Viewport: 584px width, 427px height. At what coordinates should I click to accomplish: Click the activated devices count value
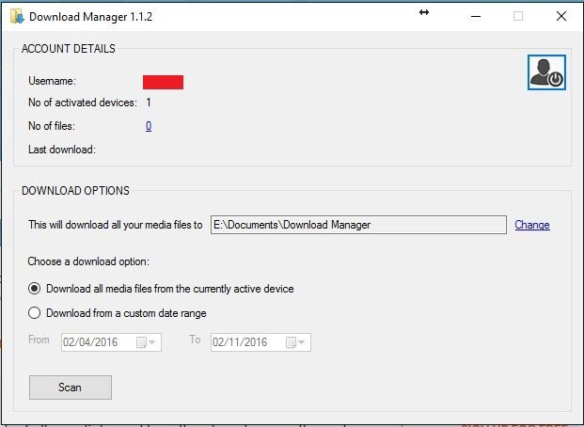tap(149, 103)
